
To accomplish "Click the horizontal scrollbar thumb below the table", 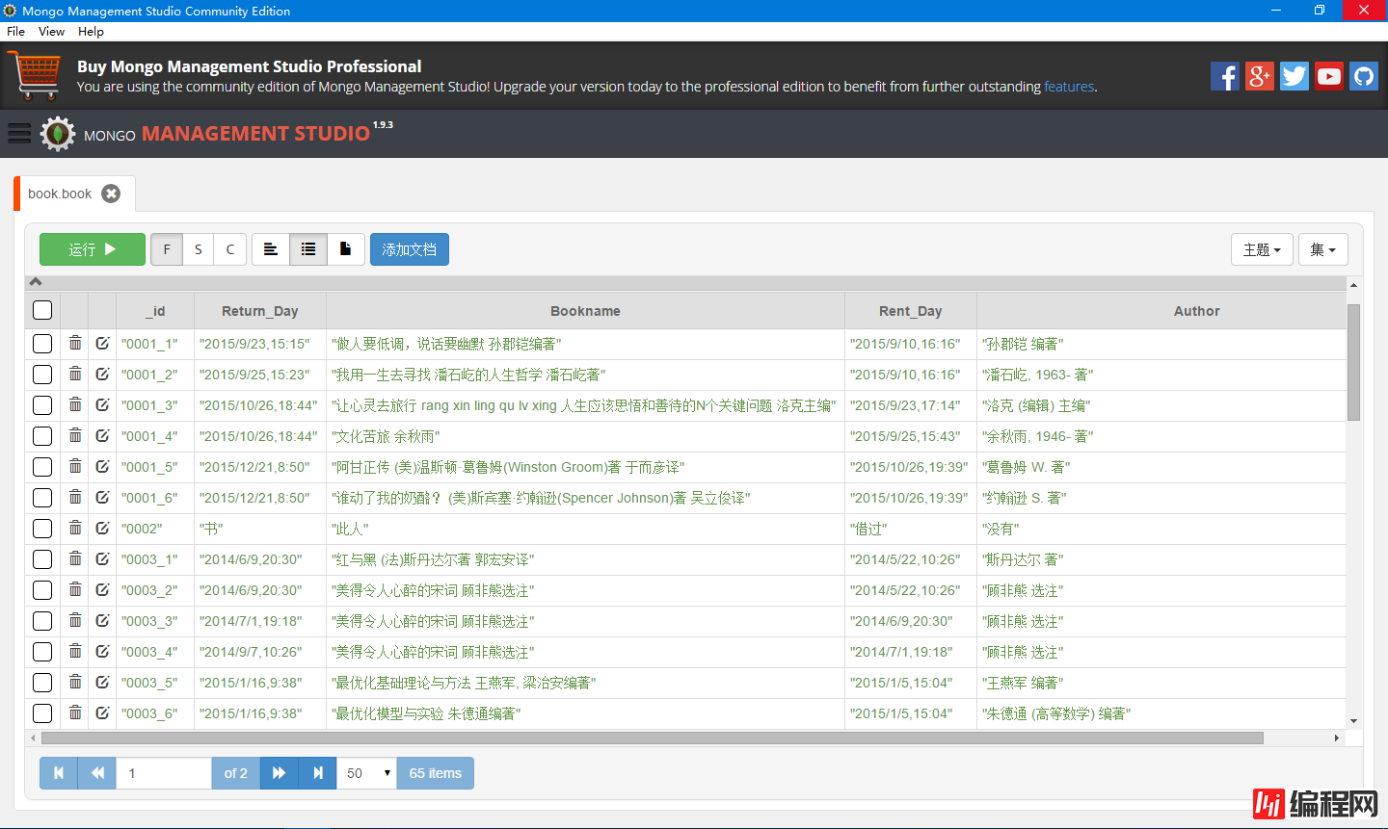I will tap(653, 738).
